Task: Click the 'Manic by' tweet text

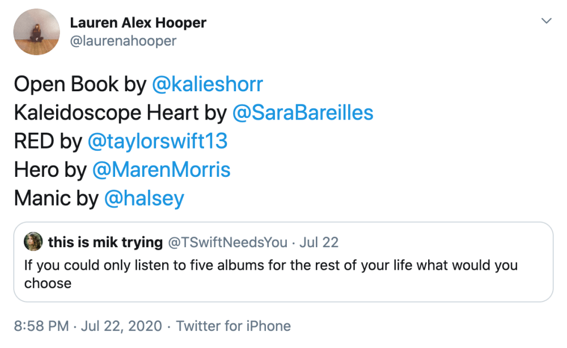Action: pyautogui.click(x=56, y=198)
